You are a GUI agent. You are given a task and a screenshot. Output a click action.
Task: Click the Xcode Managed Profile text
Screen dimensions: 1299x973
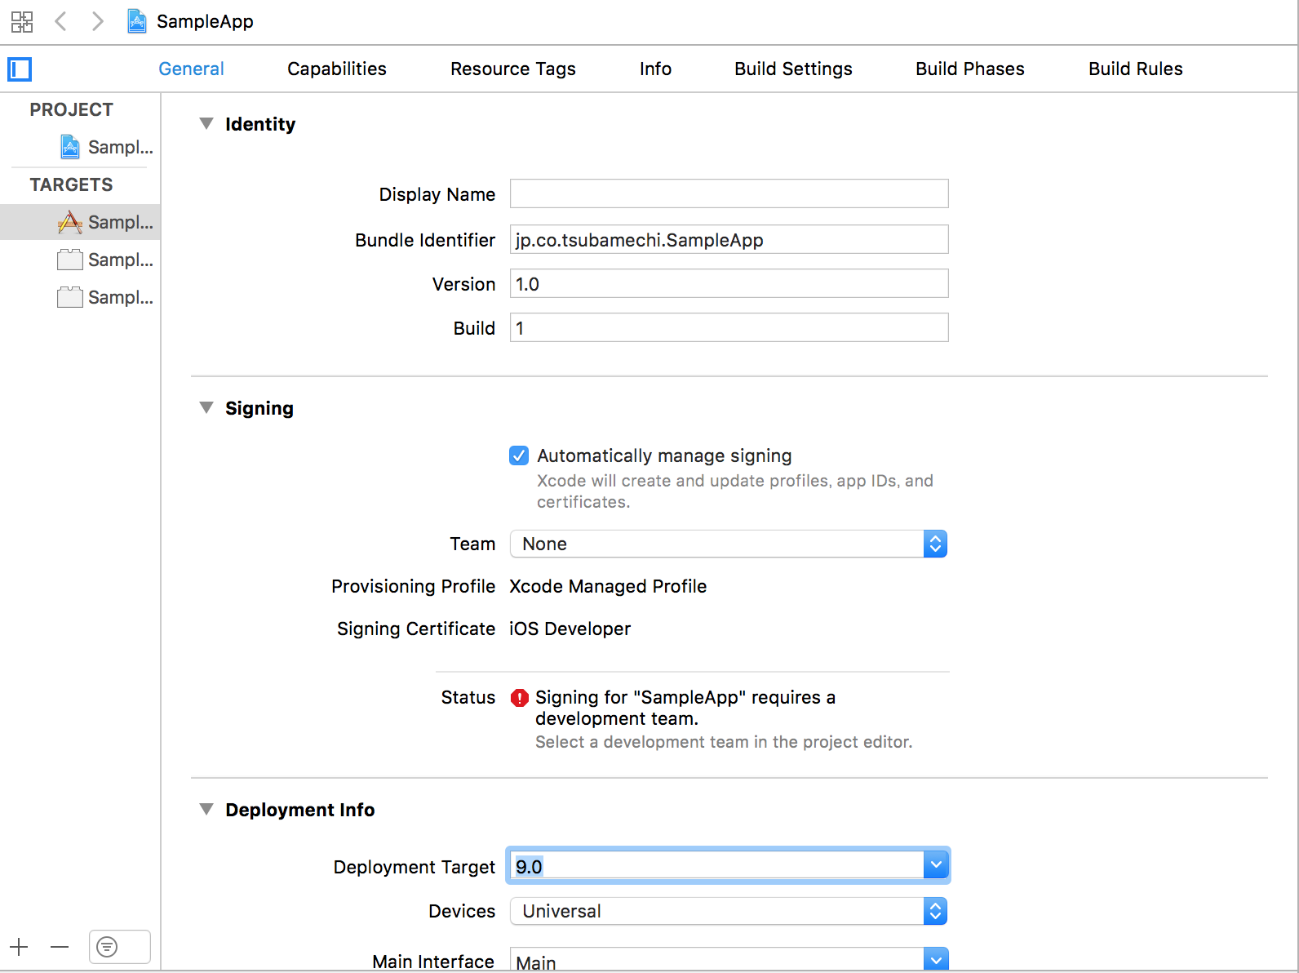[608, 586]
